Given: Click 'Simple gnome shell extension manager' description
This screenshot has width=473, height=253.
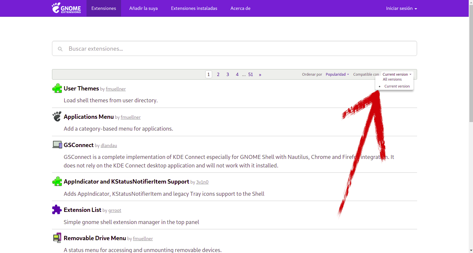Looking at the screenshot, I should coord(132,222).
